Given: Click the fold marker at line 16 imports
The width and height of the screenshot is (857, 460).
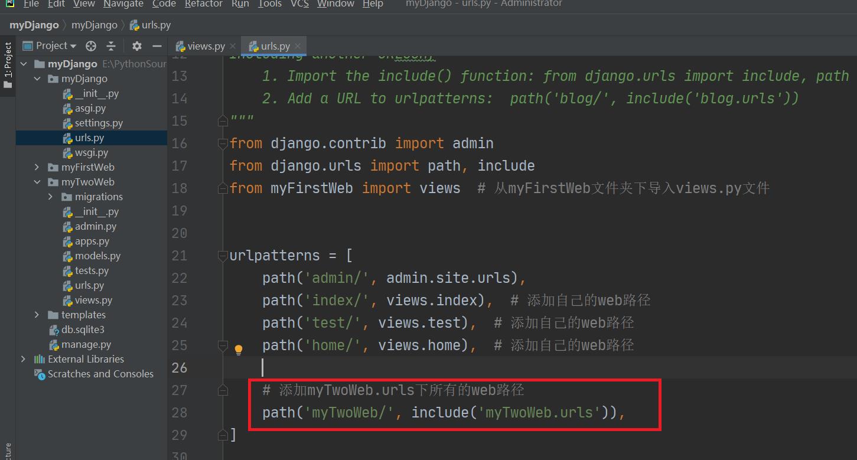Looking at the screenshot, I should (223, 143).
